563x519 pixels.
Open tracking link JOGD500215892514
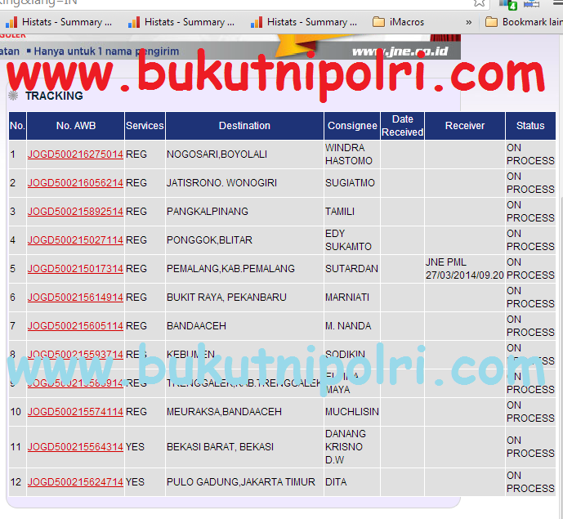[75, 212]
